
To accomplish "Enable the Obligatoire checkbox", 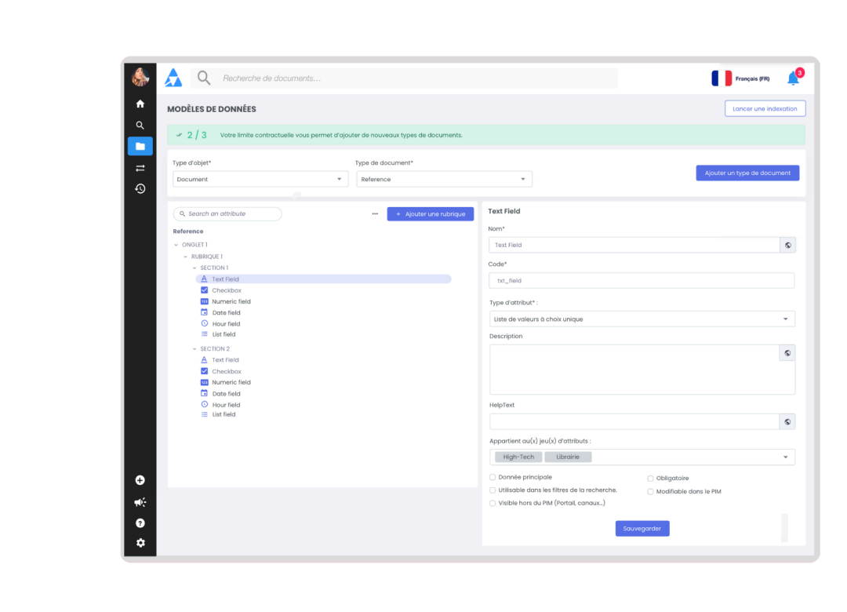I will [x=650, y=479].
